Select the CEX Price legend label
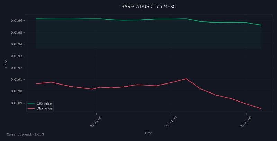This screenshot has width=277, height=141. (44, 104)
